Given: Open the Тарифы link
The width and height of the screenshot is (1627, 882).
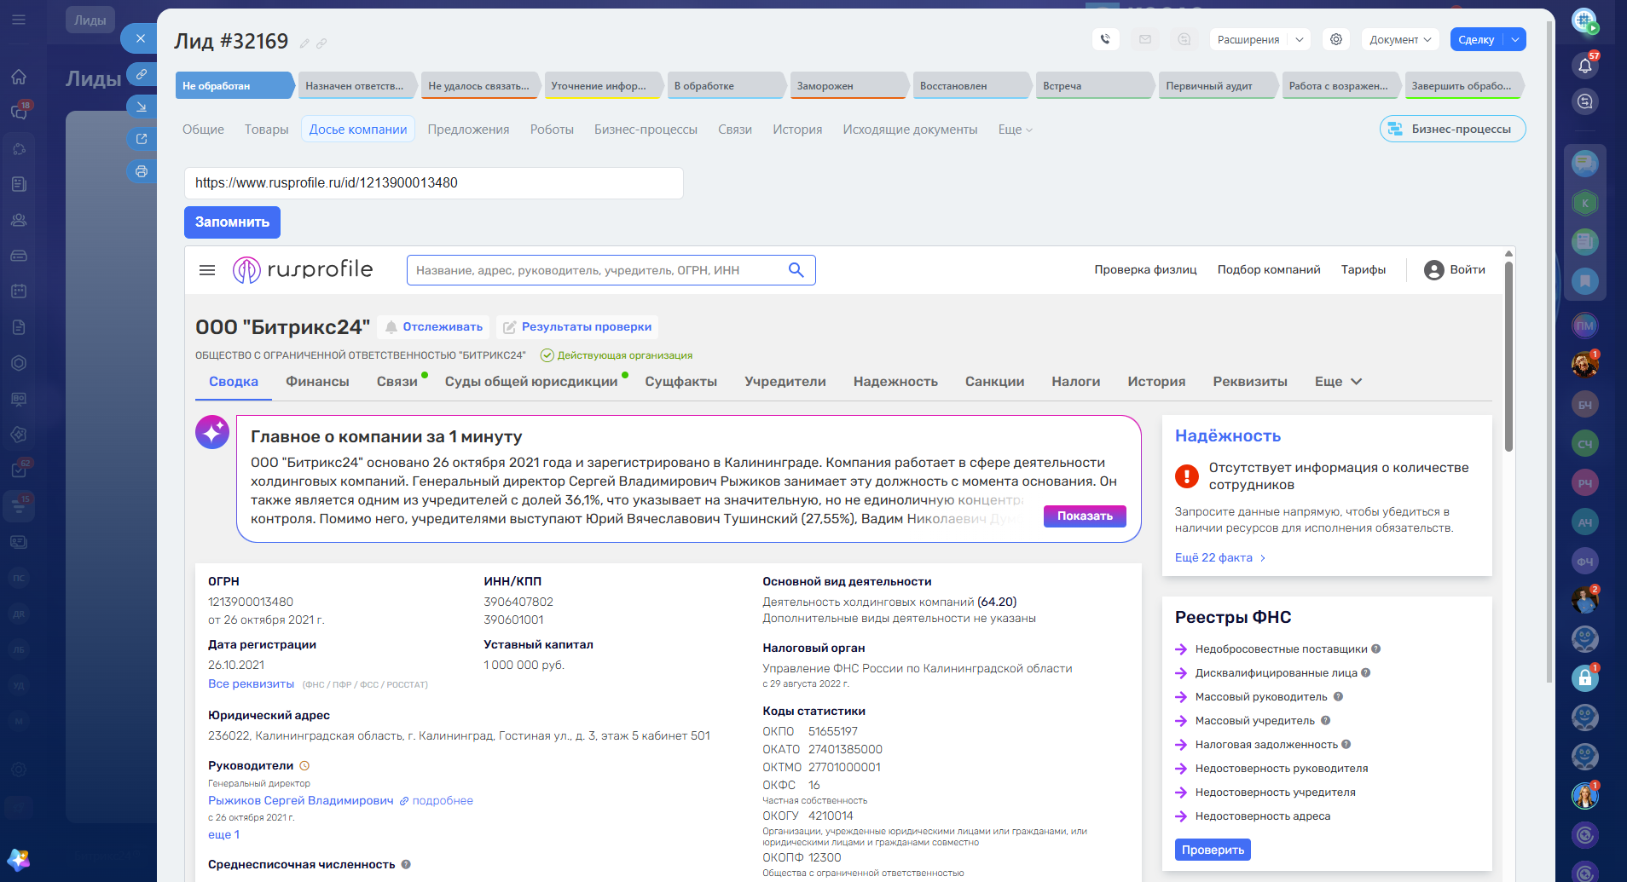Looking at the screenshot, I should [x=1364, y=270].
